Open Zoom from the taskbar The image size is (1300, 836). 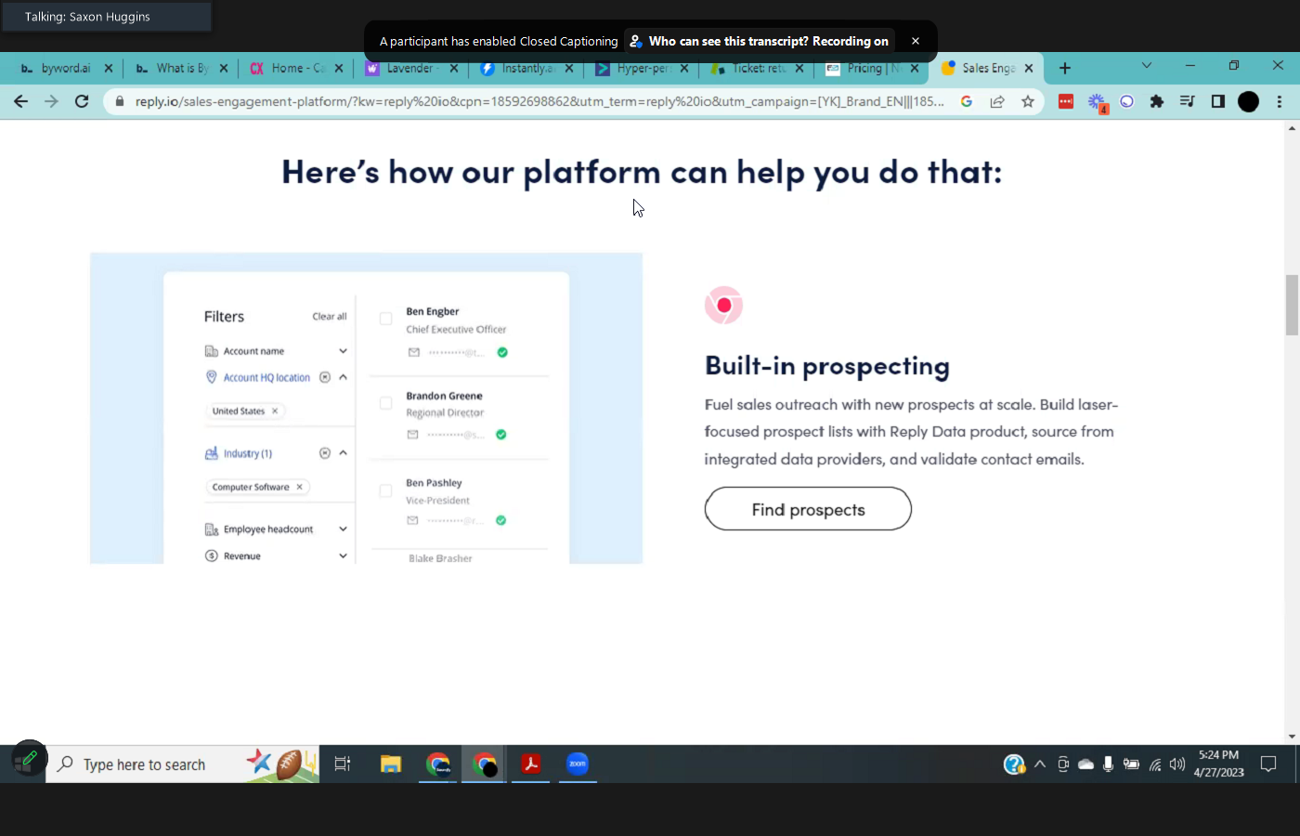coord(578,764)
